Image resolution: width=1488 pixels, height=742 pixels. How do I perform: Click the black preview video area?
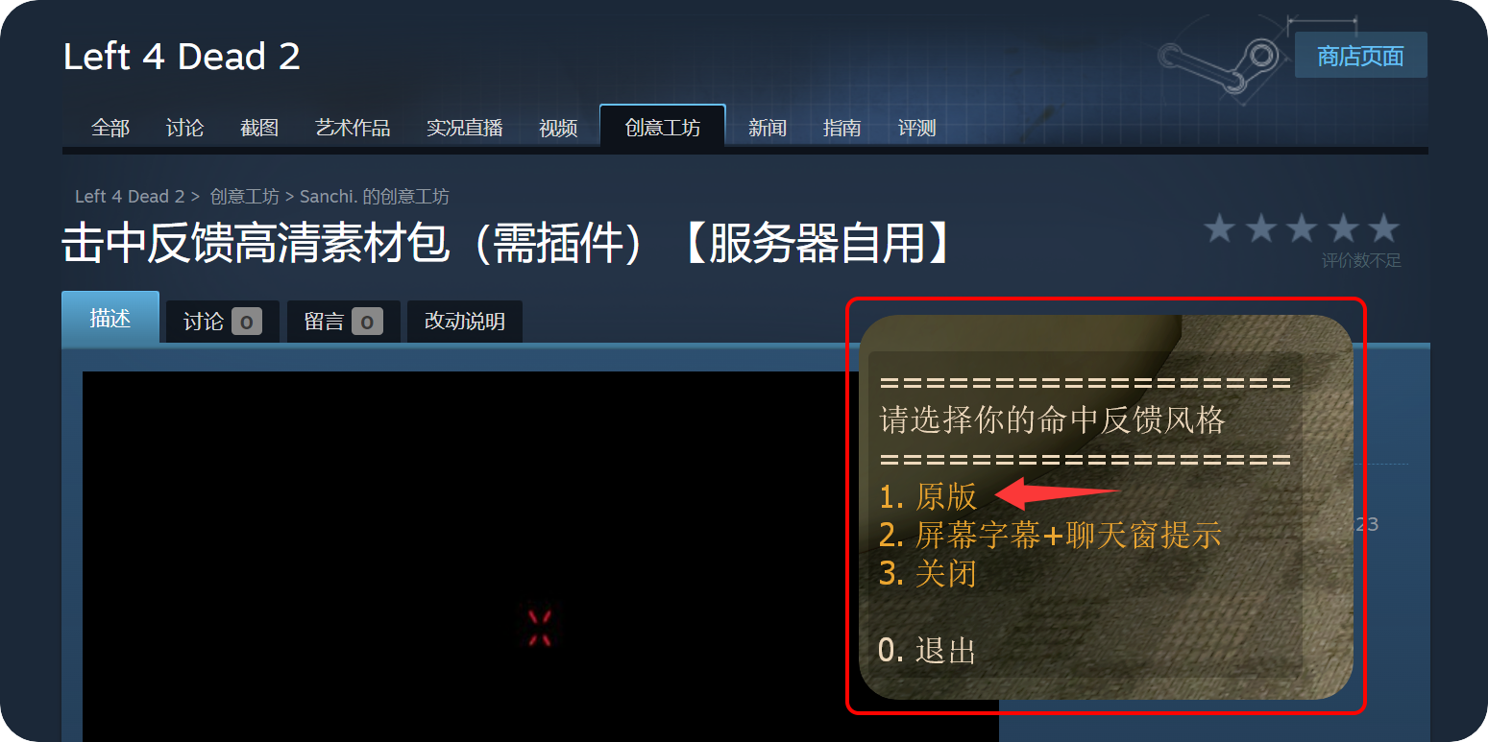click(x=540, y=557)
